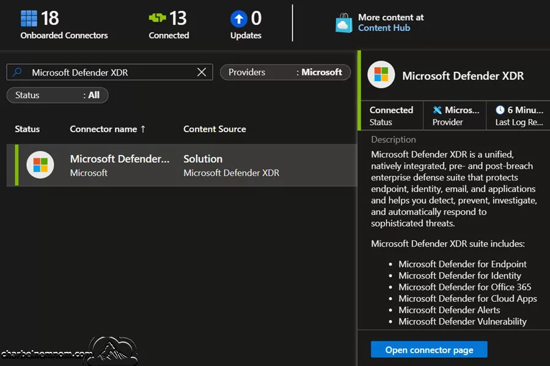550x366 pixels.
Task: Sort by Connector name column header
Action: [x=103, y=129]
